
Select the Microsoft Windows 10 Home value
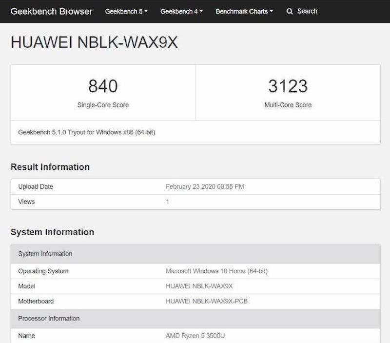click(216, 271)
